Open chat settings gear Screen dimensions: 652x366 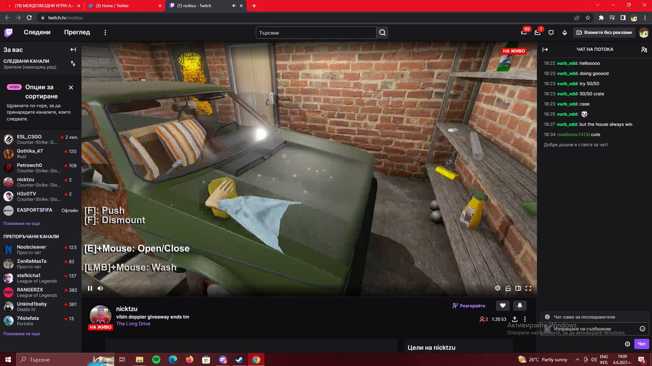[x=628, y=344]
